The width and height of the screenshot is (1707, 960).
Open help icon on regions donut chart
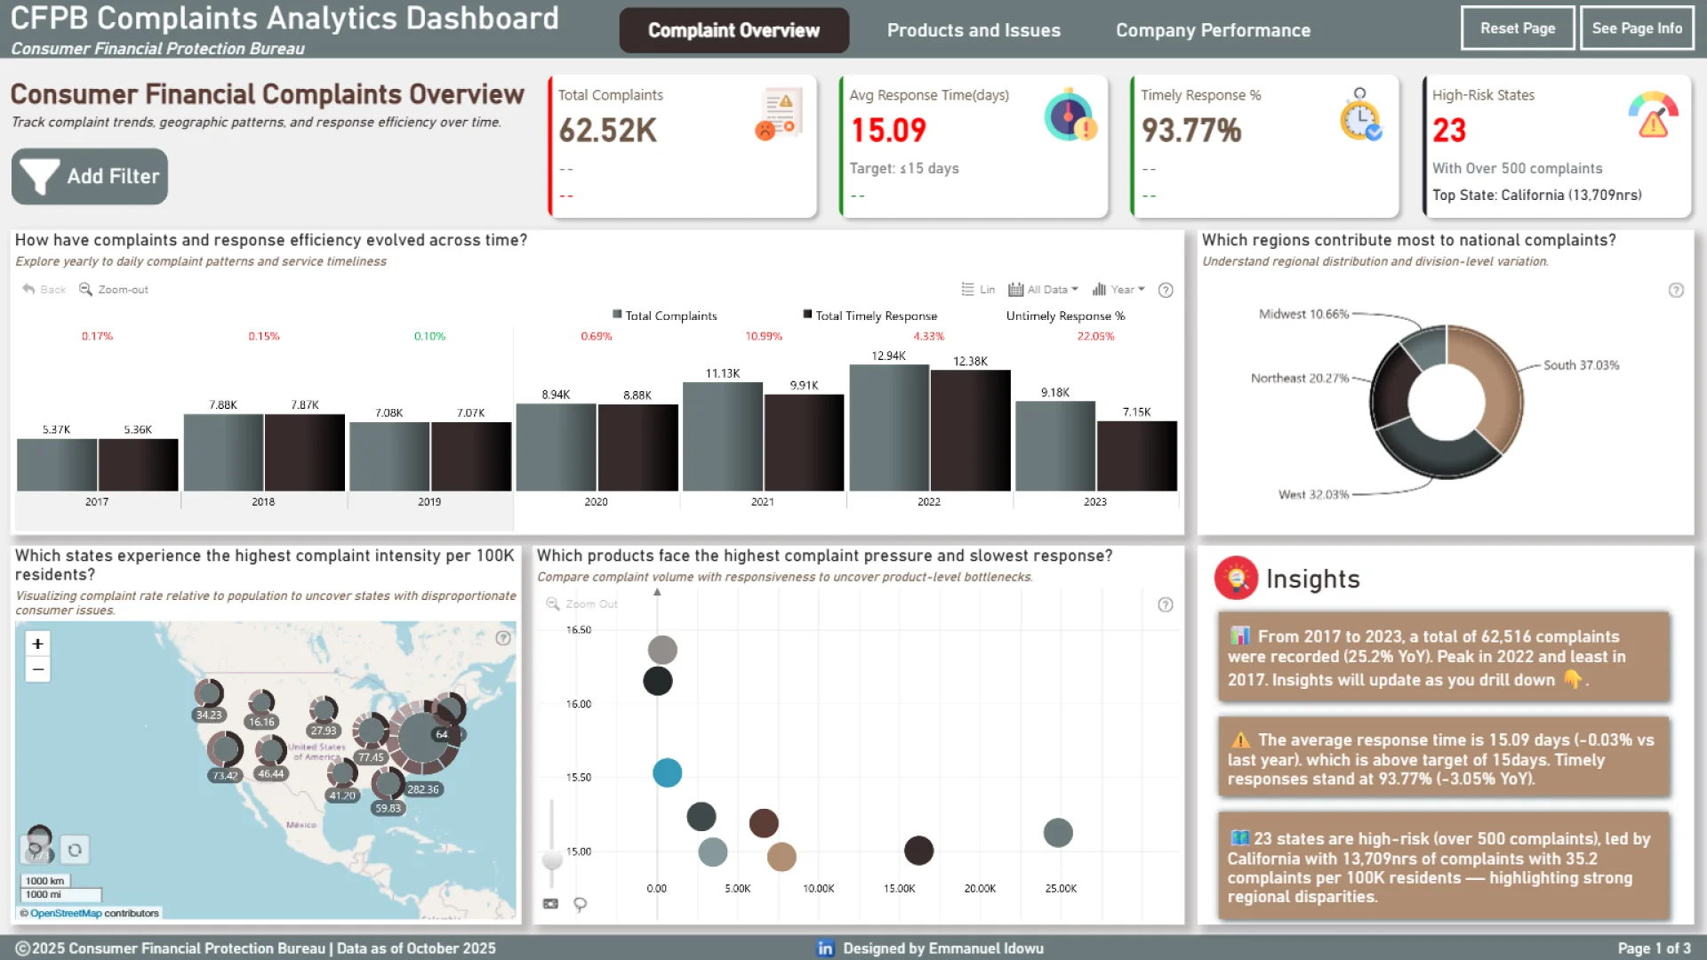[x=1676, y=291]
